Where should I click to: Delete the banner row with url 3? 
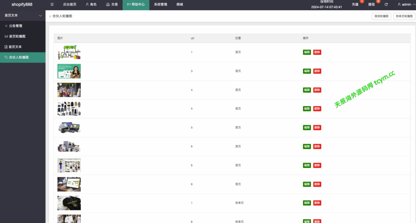tap(317, 71)
